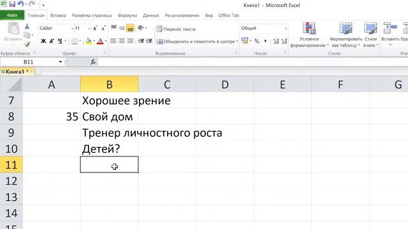Increase cell indent
The image size is (408, 229).
pyautogui.click(x=149, y=41)
